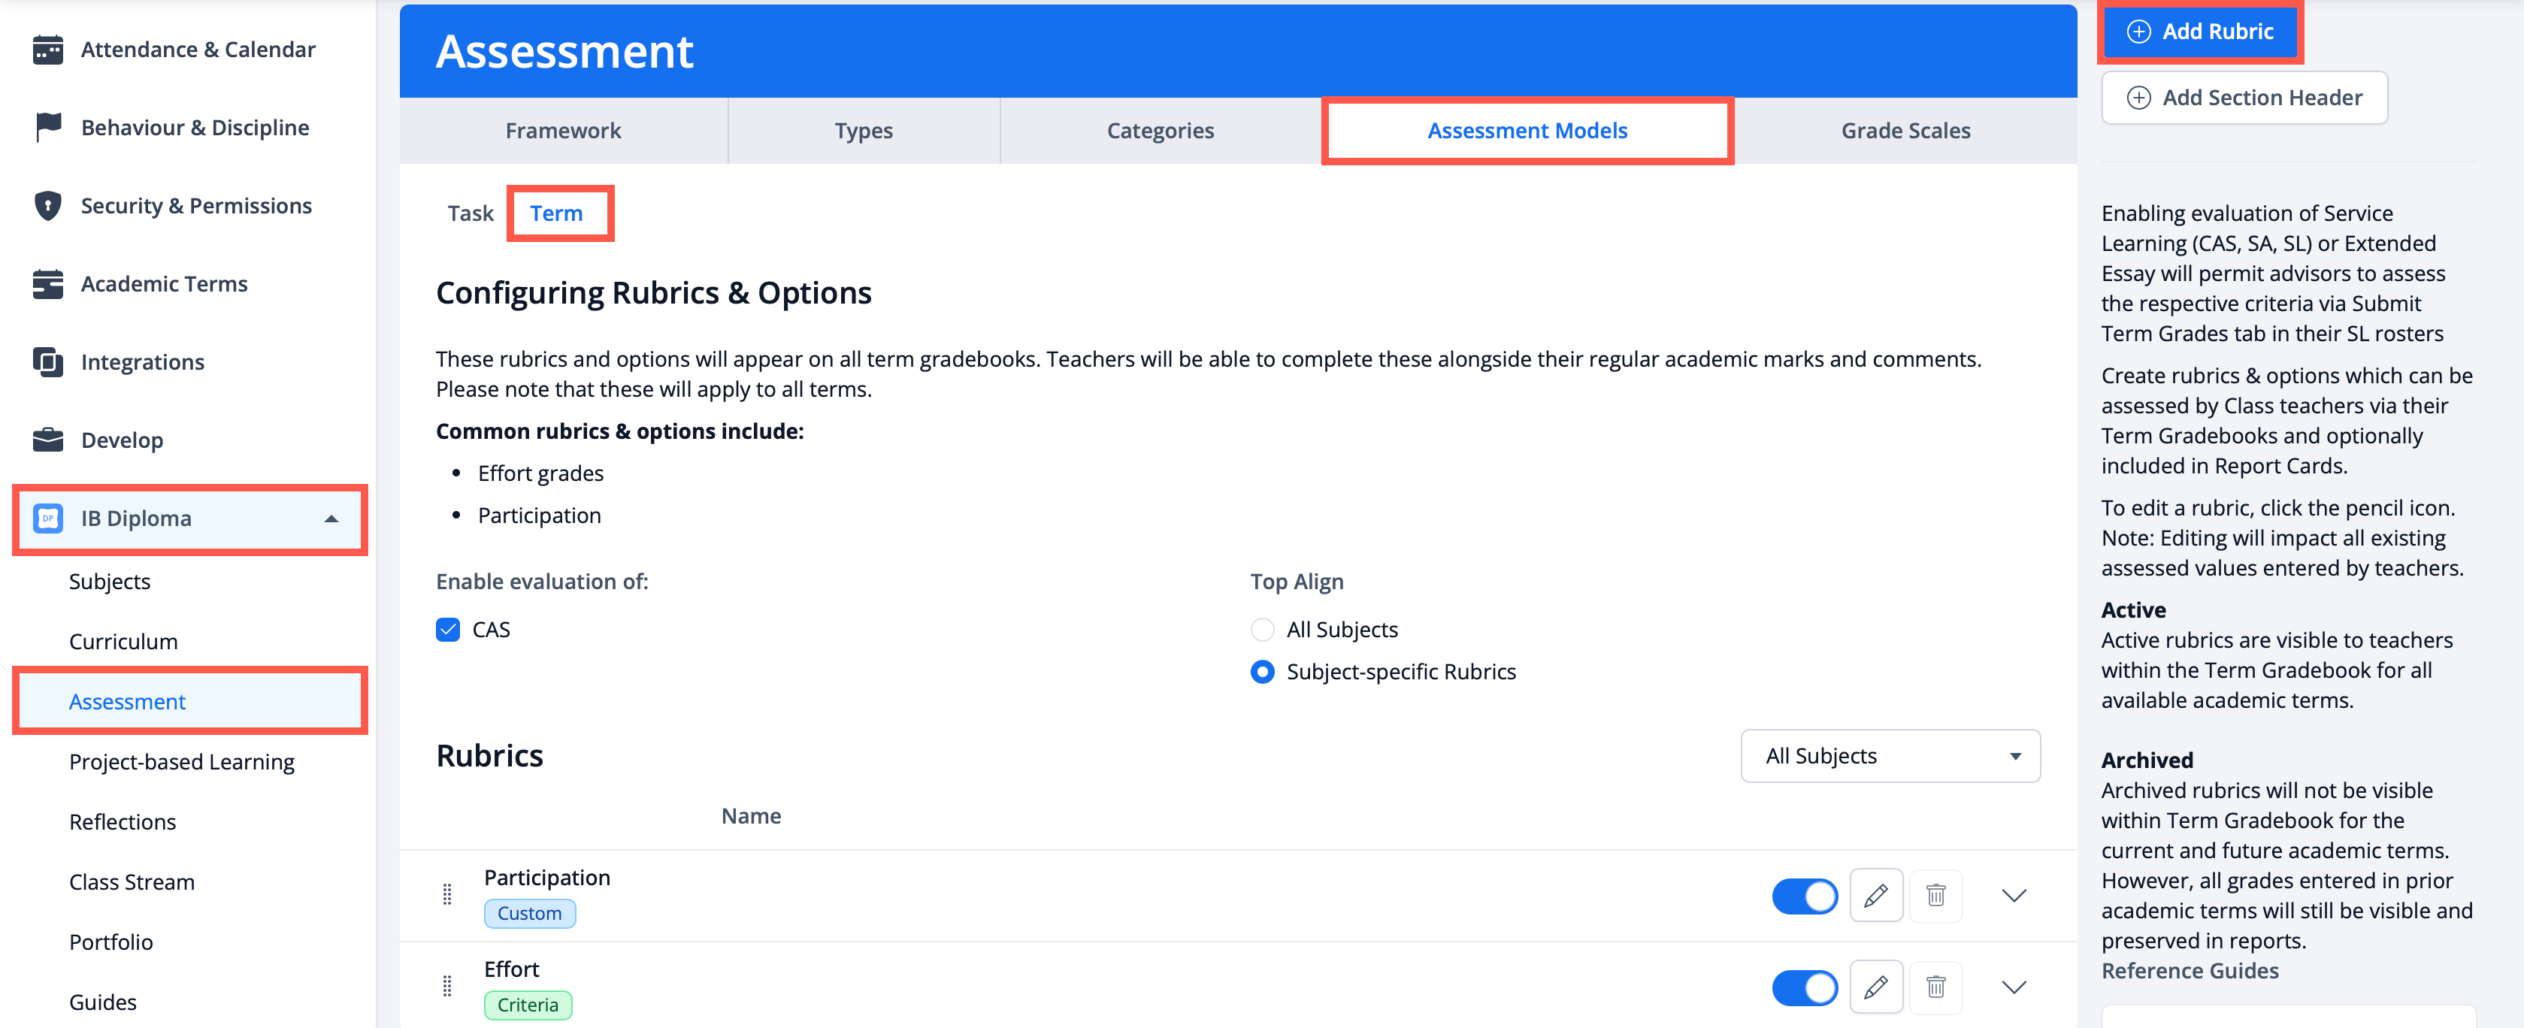Go to Project-based Learning in sidebar

click(x=181, y=761)
